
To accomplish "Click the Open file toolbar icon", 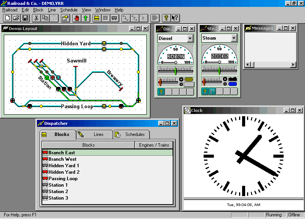I will coord(16,18).
